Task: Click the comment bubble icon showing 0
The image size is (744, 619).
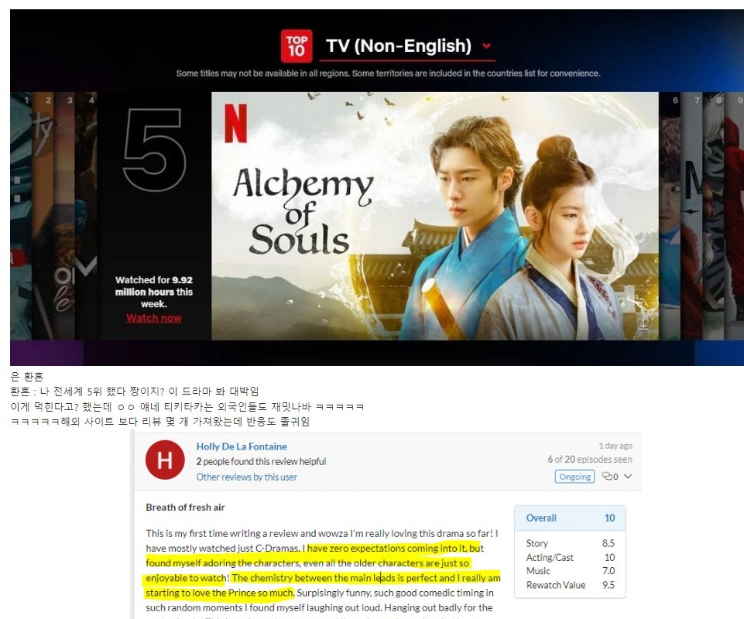Action: click(610, 477)
